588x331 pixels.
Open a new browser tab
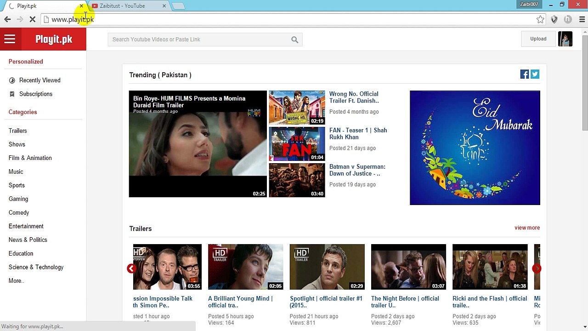tap(178, 6)
